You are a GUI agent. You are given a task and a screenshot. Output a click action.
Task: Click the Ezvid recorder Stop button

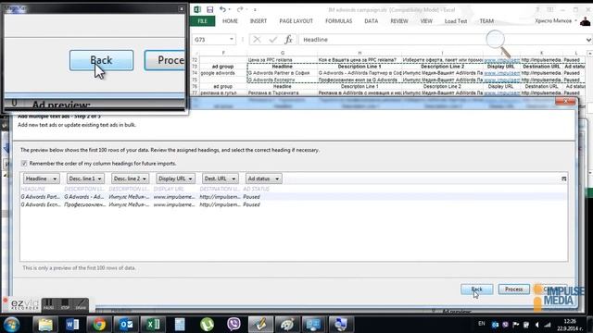coord(65,304)
